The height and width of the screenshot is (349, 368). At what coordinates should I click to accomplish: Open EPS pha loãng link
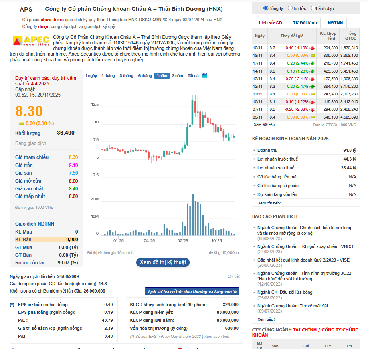coord(33,312)
